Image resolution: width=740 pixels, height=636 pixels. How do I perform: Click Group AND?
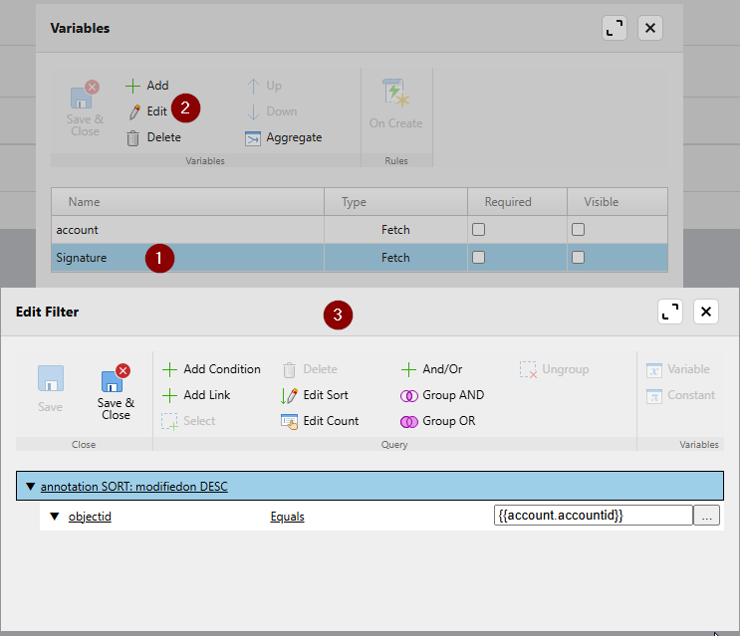(x=442, y=395)
